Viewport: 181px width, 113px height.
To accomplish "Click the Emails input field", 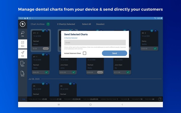I will [95, 42].
